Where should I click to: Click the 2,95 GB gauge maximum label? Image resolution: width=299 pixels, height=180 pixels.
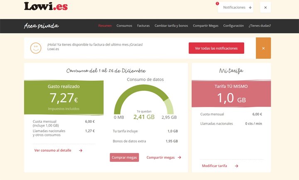coord(169,117)
